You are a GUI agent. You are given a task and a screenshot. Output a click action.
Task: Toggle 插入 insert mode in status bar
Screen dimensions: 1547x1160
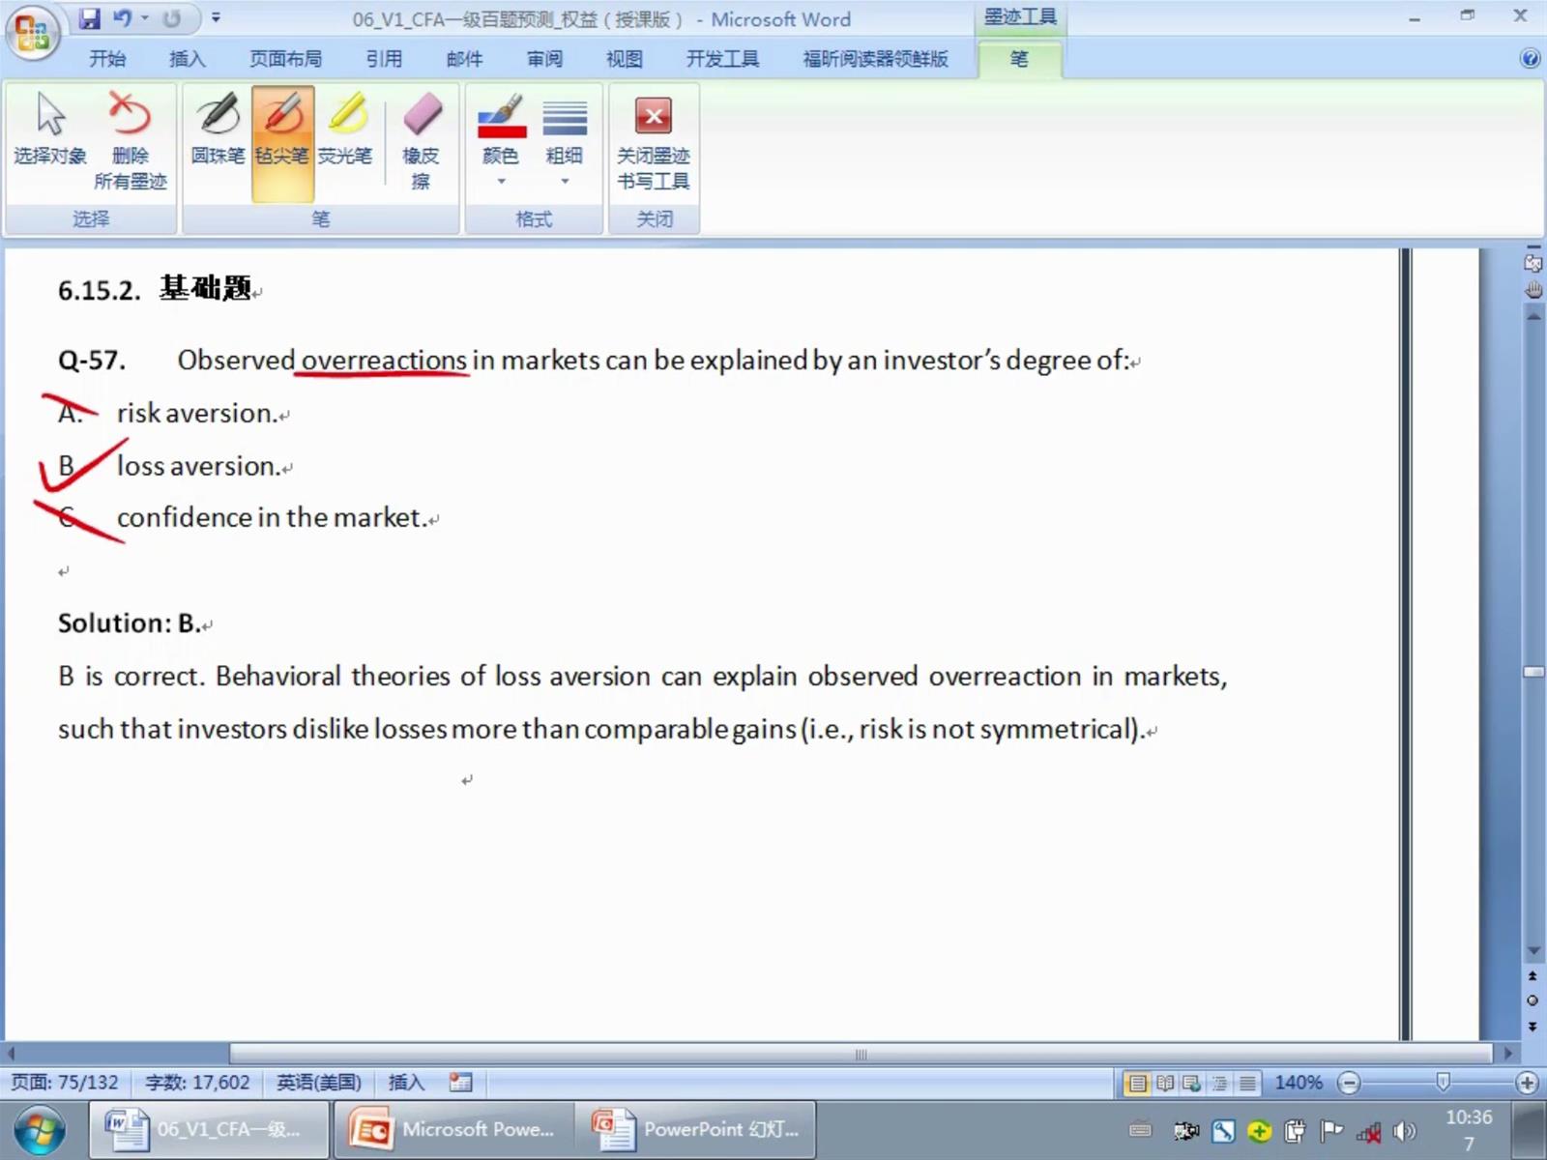pyautogui.click(x=406, y=1083)
